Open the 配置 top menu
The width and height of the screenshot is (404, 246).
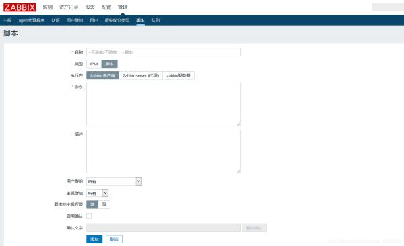[106, 7]
